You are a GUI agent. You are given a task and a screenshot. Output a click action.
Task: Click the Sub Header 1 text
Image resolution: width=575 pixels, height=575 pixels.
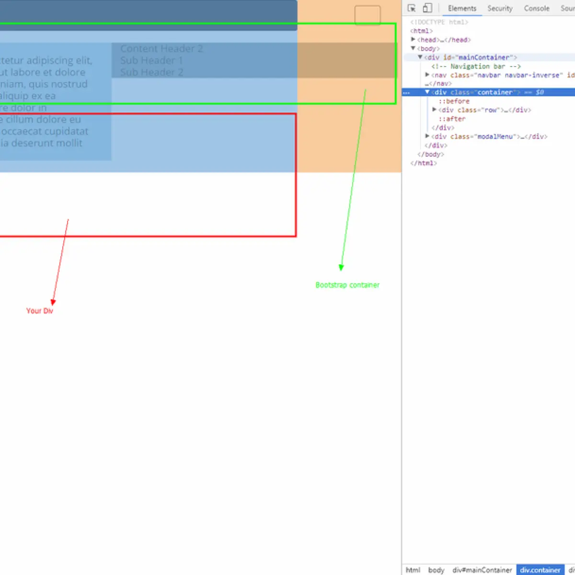click(151, 60)
